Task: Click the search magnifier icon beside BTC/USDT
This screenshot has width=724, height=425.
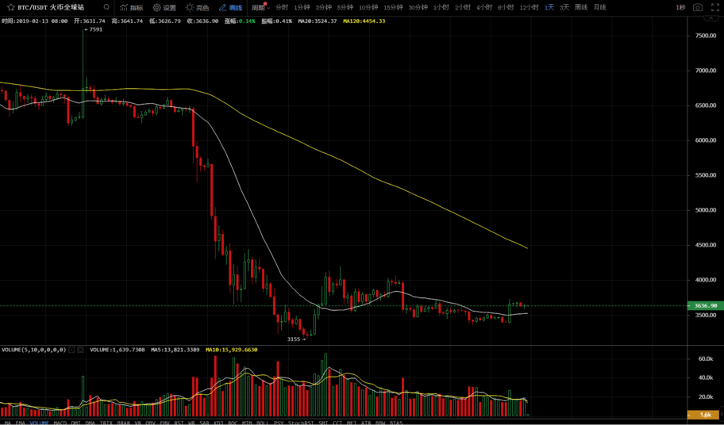Action: tap(106, 7)
